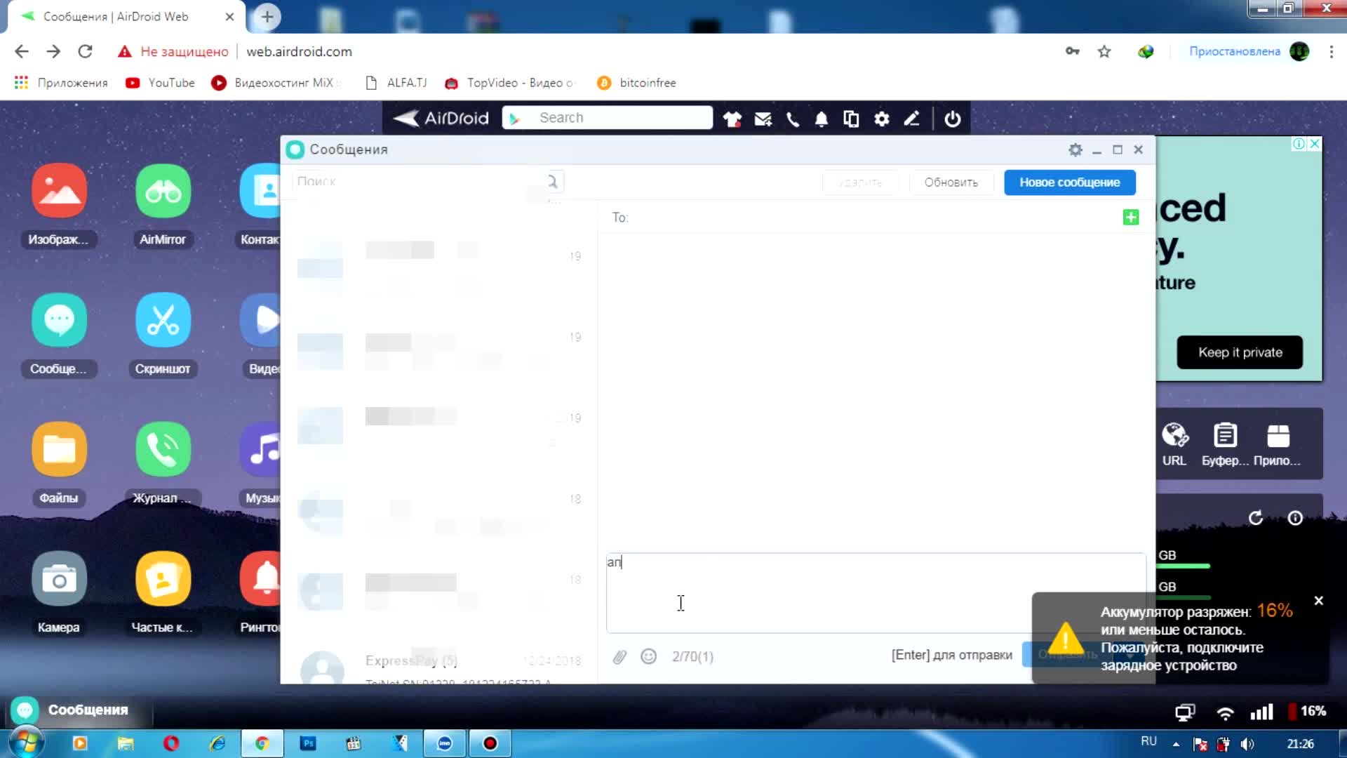The width and height of the screenshot is (1347, 758).
Task: Open Photoshop from the Windows taskbar
Action: [308, 743]
